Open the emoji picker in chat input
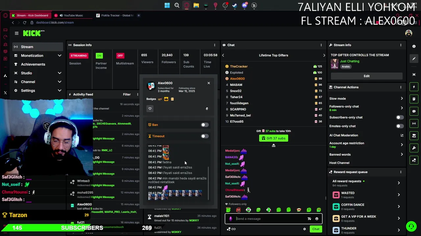Viewport: 421px width, 236px height. tap(317, 219)
